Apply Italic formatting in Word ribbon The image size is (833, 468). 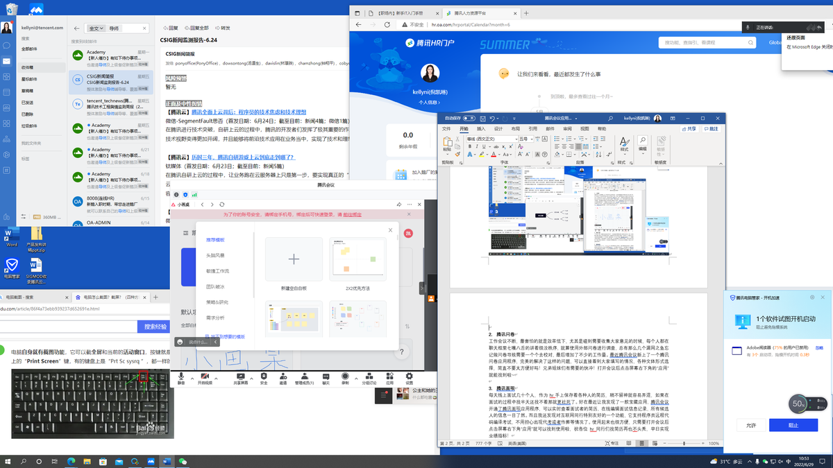click(x=477, y=146)
